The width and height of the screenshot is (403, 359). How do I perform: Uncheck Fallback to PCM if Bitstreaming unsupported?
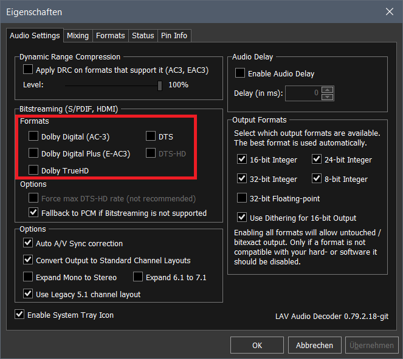33,213
